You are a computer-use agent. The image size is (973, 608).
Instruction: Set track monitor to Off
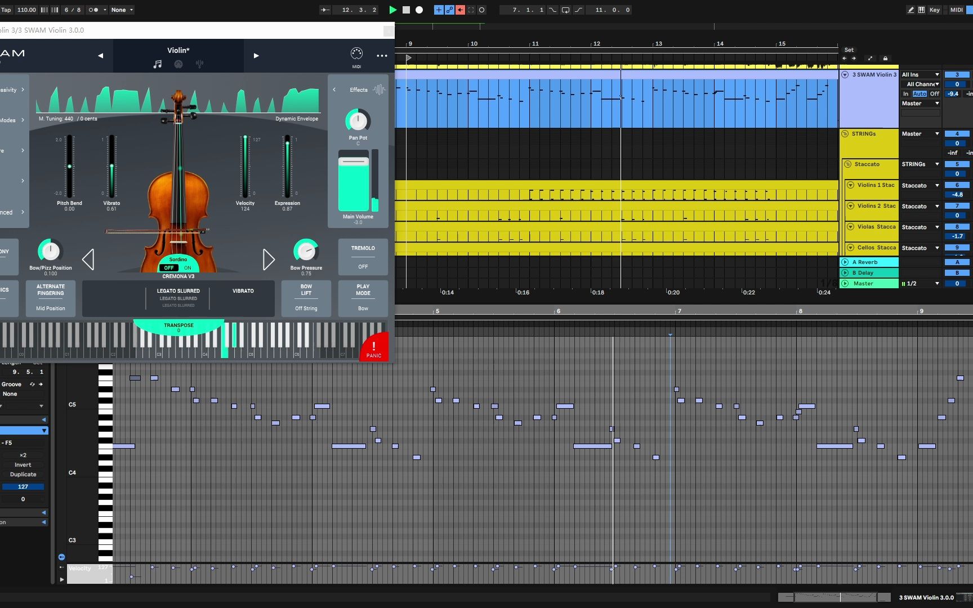935,94
